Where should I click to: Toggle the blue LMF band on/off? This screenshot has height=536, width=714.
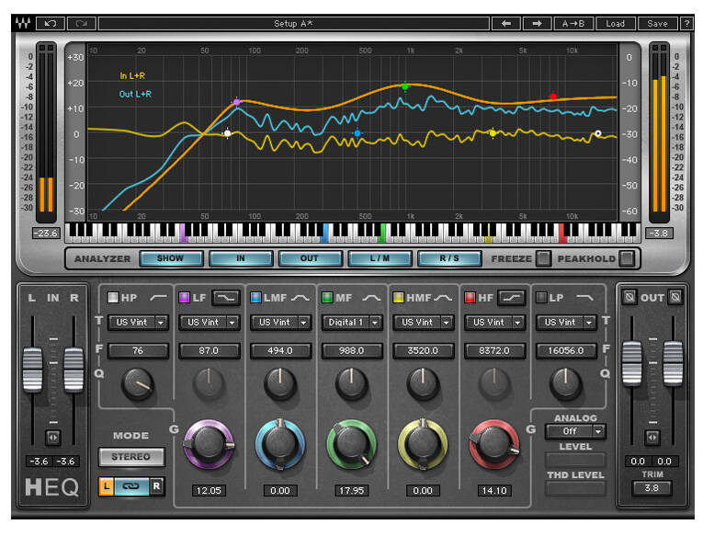255,298
